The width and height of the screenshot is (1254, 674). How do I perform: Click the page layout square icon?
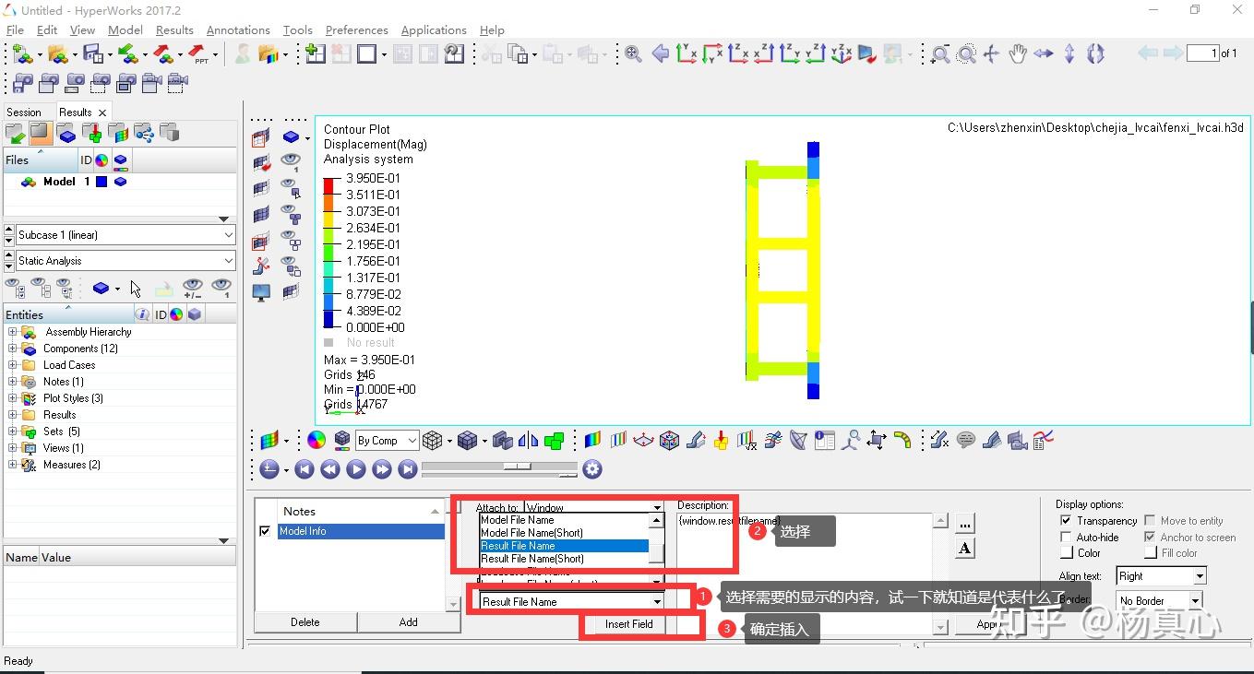[x=366, y=53]
